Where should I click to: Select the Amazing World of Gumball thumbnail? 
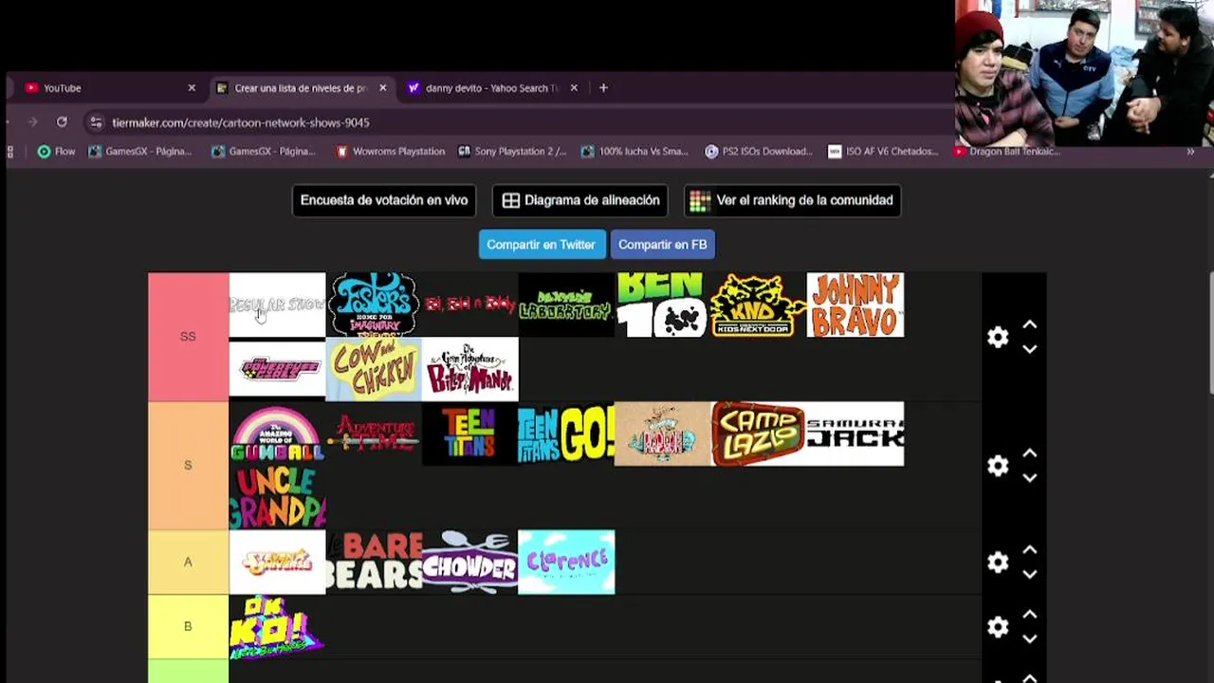277,434
